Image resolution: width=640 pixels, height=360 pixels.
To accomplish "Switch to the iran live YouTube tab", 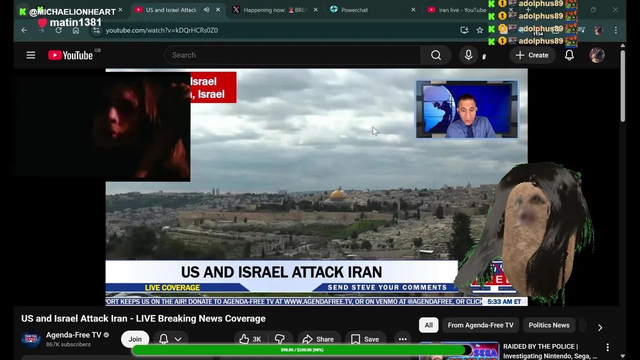I will (462, 9).
